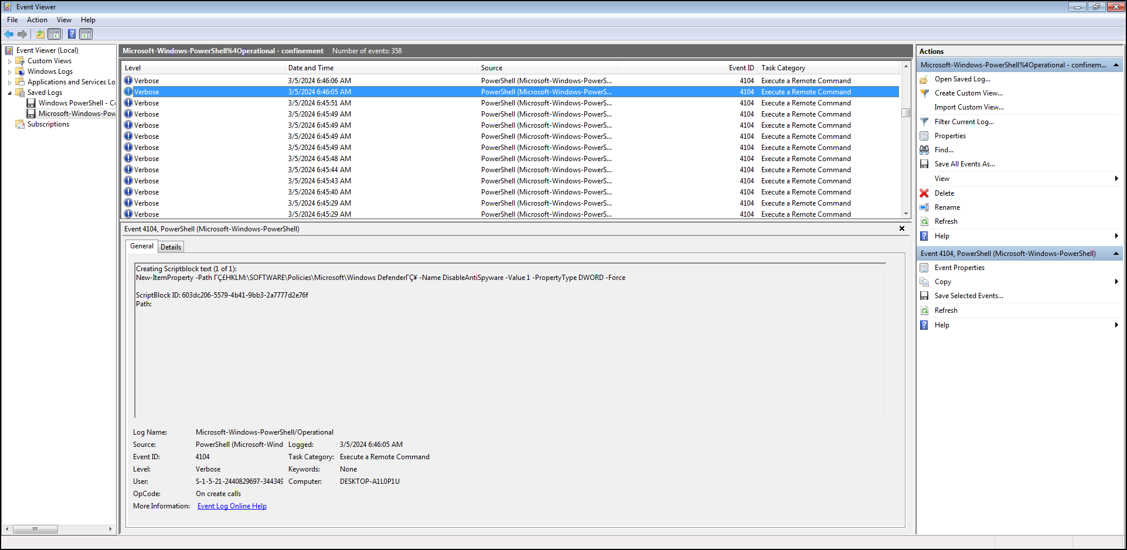Viewport: 1127px width, 550px height.
Task: Click the Find binoculars icon
Action: [924, 150]
